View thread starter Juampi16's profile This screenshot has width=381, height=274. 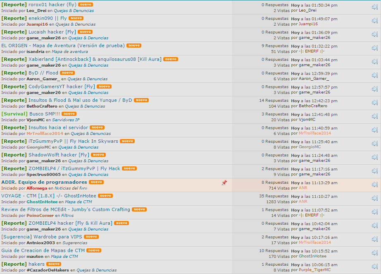tap(37, 24)
